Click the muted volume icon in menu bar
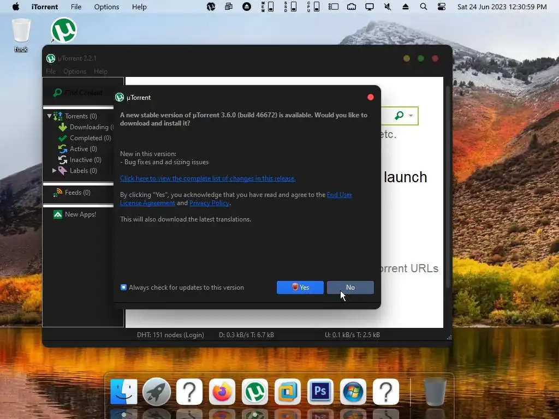 [x=388, y=7]
